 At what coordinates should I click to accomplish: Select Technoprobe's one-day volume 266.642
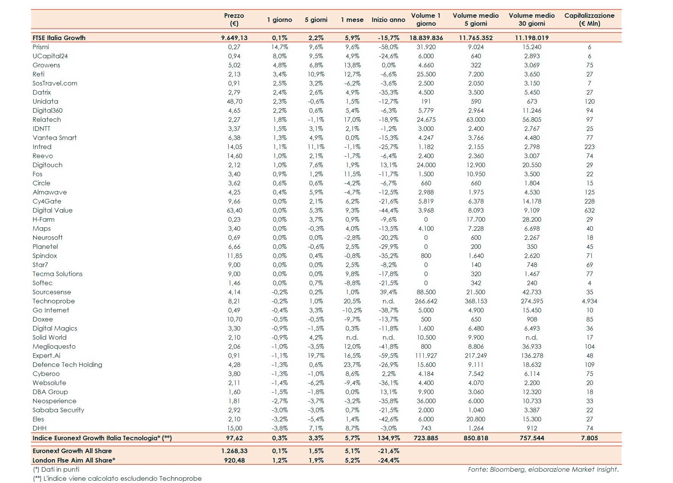[426, 301]
